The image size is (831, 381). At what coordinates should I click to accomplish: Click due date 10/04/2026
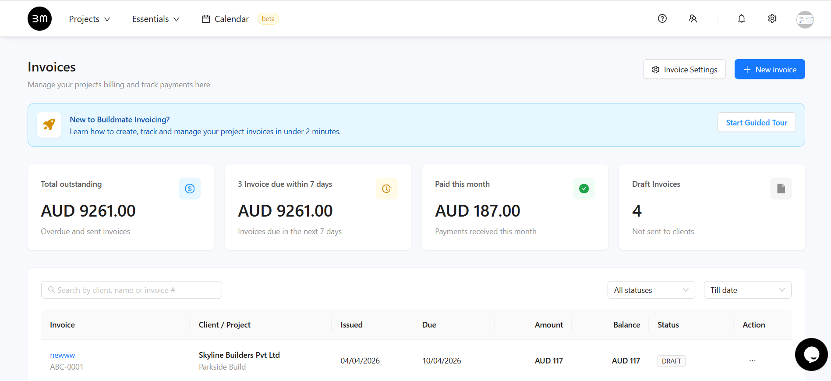442,361
